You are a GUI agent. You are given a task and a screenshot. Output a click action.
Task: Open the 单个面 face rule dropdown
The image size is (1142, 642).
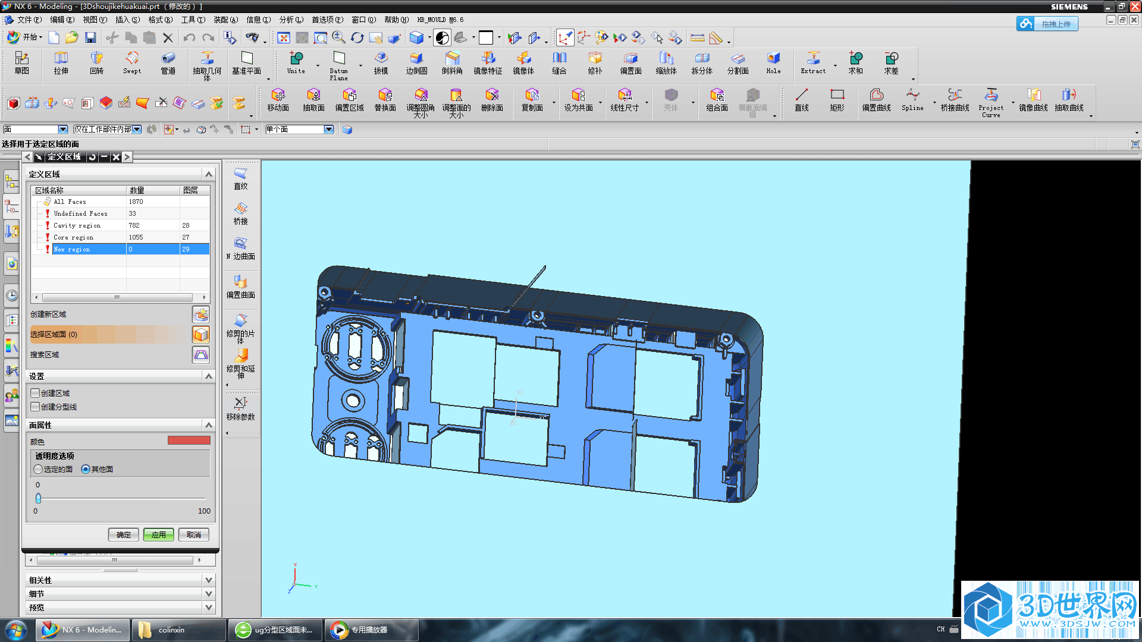[329, 130]
